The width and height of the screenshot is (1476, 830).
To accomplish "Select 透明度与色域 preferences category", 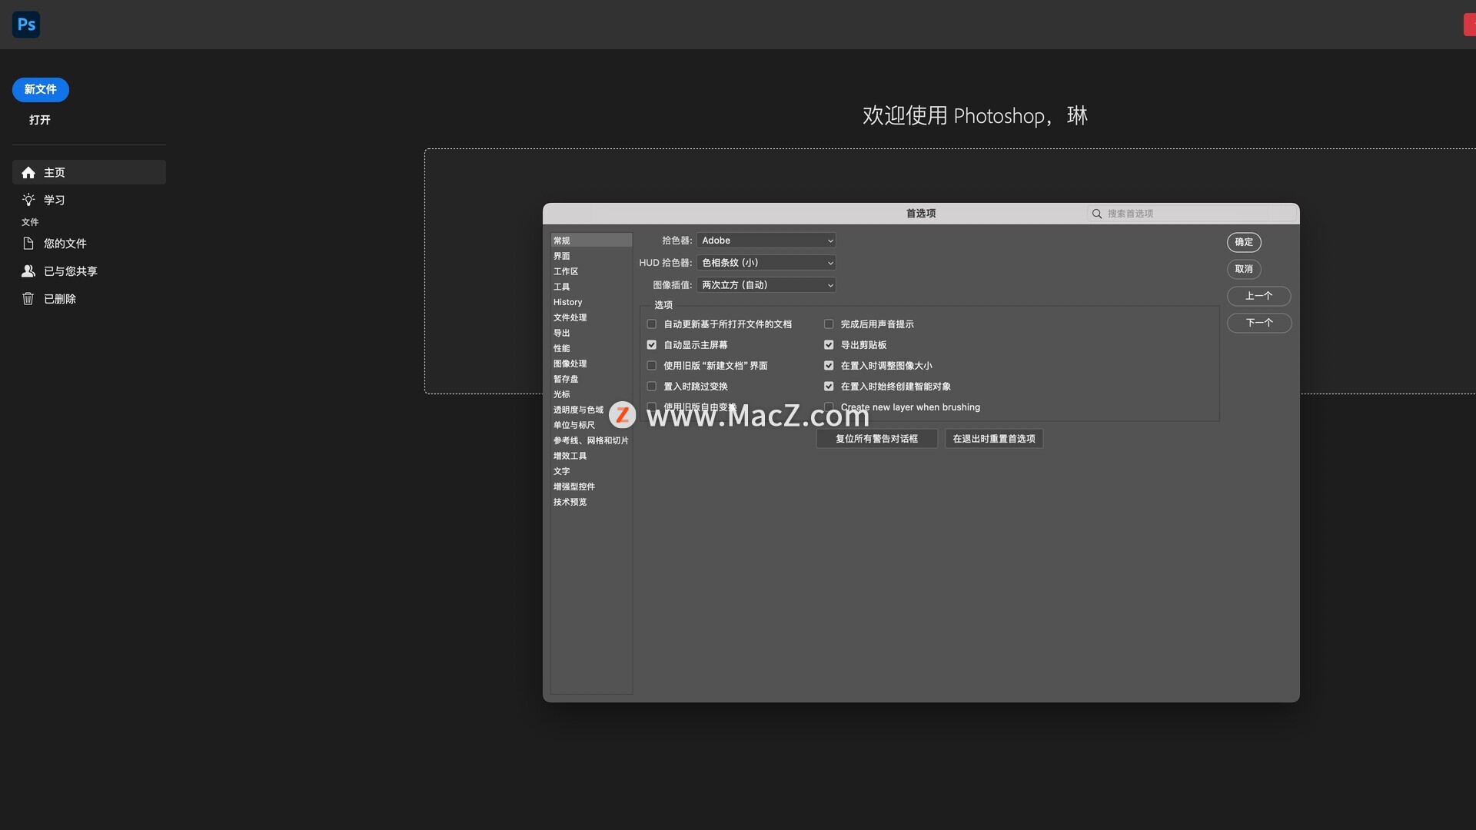I will coord(591,410).
